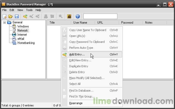The height and width of the screenshot is (109, 175).
Task: Click the key icon beside Add Entry menu item
Action: click(x=65, y=54)
